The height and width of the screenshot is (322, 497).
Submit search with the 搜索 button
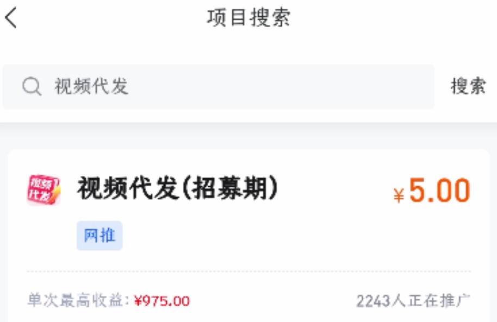[468, 86]
